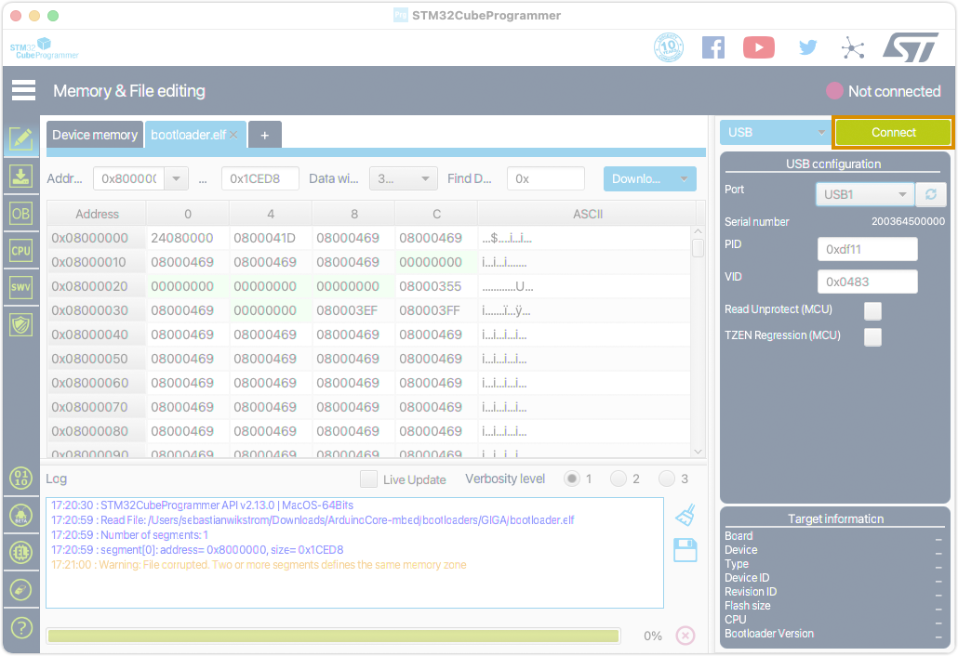Open the SWV viewer icon

pos(20,287)
